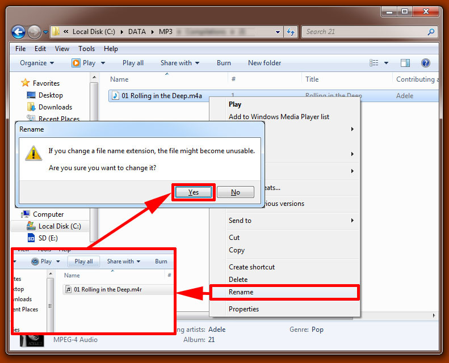Image resolution: width=449 pixels, height=363 pixels.
Task: Click Local Disk (C:) in address breadcrumb
Action: [x=94, y=31]
